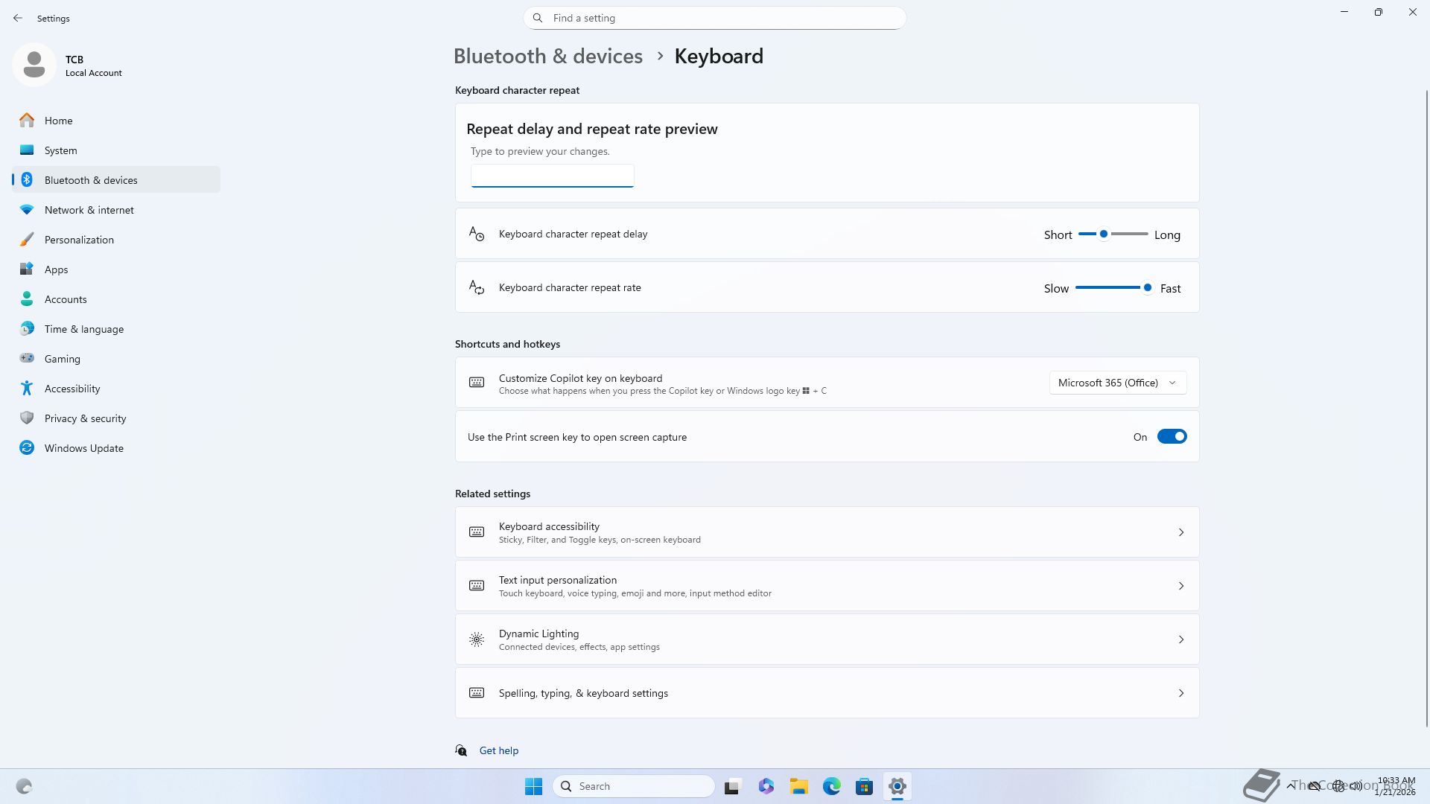Click the Accessibility sidebar icon
This screenshot has height=804, width=1430.
pos(27,389)
